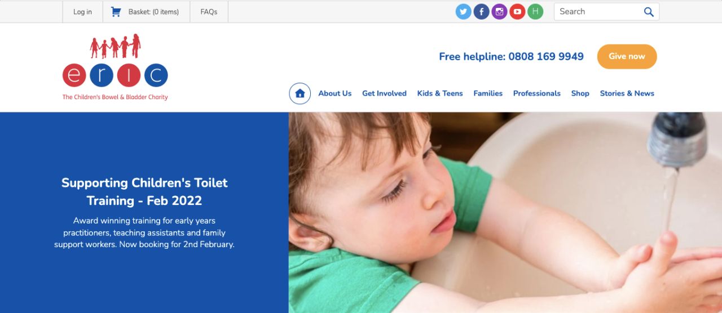Open the FAQs link
Screen dimensions: 722x313
pyautogui.click(x=209, y=12)
